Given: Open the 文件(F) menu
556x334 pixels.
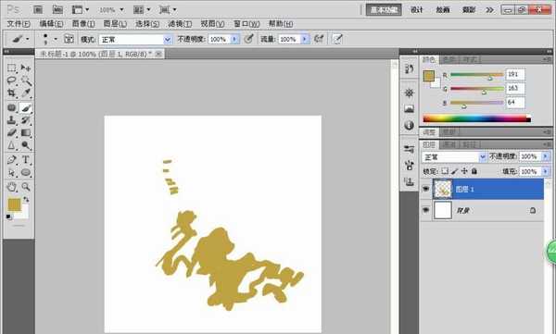Looking at the screenshot, I should click(19, 24).
